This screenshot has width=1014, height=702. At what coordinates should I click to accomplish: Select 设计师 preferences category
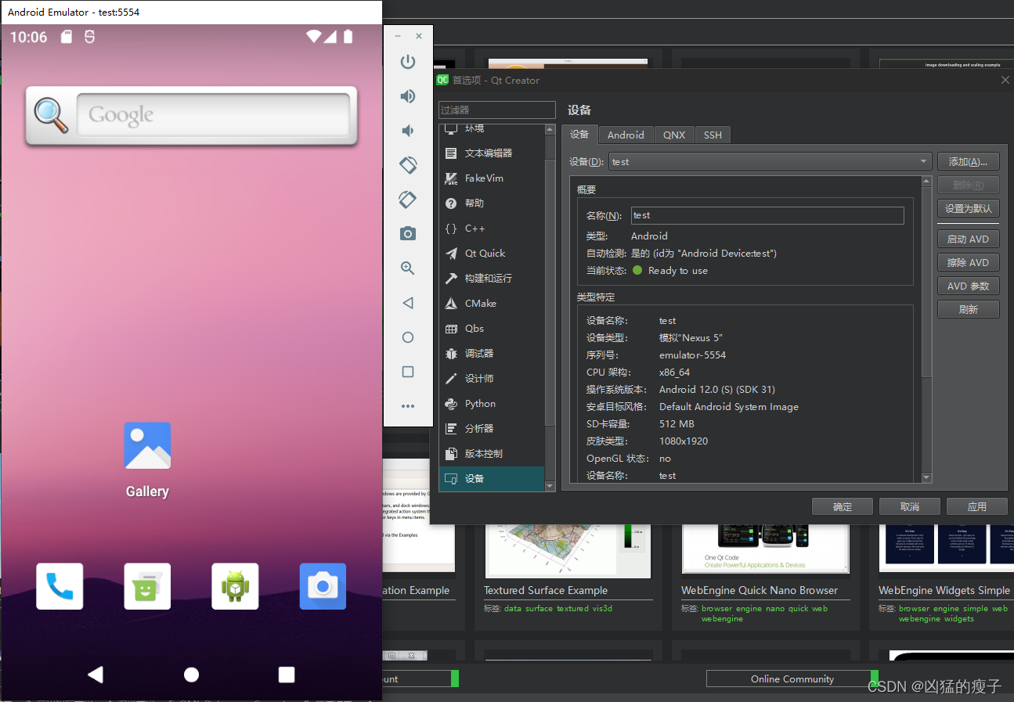point(492,379)
